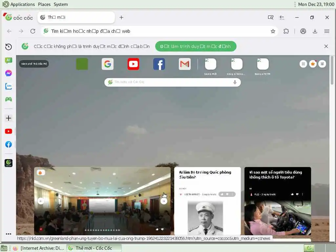Click the Cốc Cốc logo in title bar
Viewport: 336px width, 252px height.
click(18, 17)
